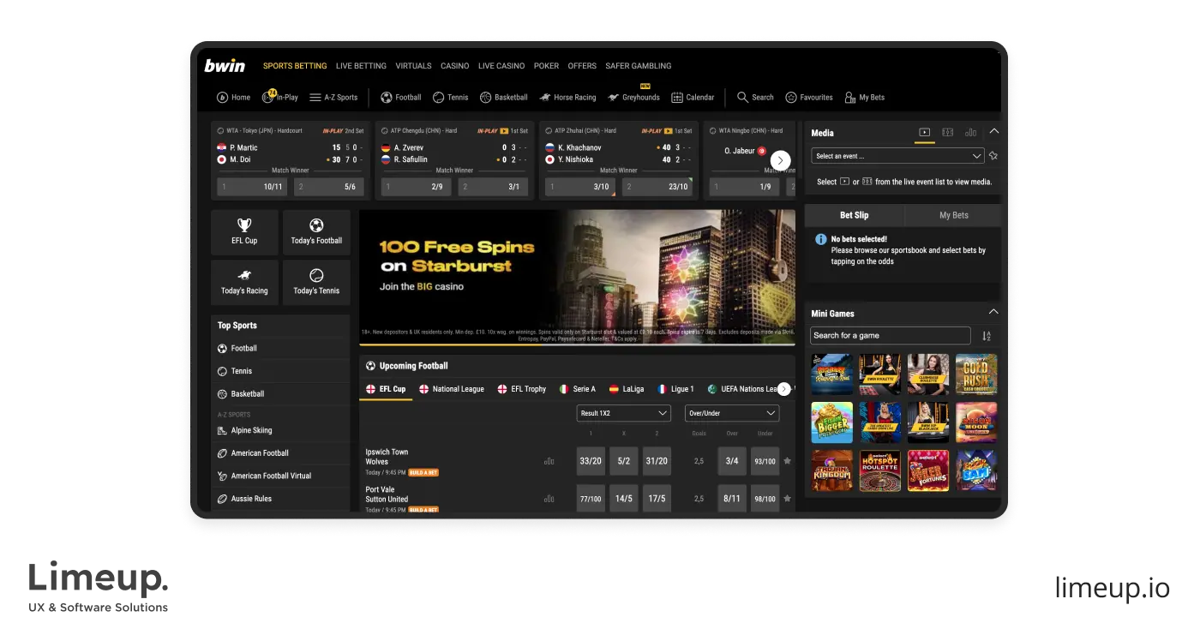Favourite the Port Vale vs Sutton United match
The image size is (1200, 629).
[x=787, y=498]
